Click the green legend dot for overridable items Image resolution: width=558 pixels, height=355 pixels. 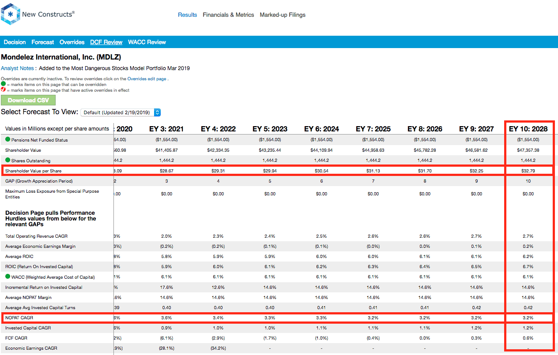(4, 84)
